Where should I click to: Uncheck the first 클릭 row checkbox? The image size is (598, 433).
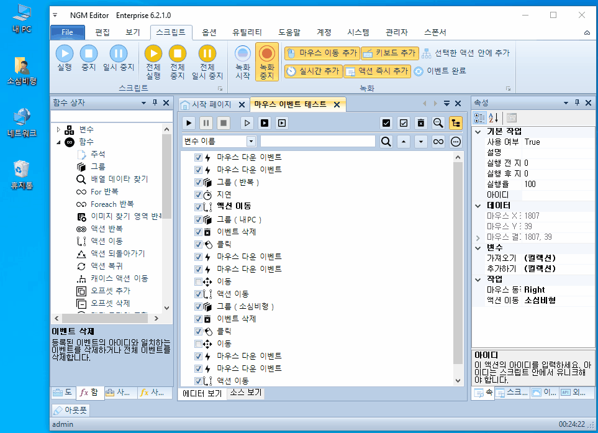click(x=198, y=244)
